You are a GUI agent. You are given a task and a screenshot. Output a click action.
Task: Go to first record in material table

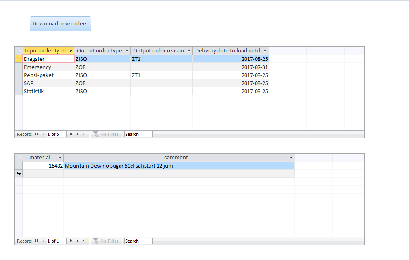click(37, 241)
